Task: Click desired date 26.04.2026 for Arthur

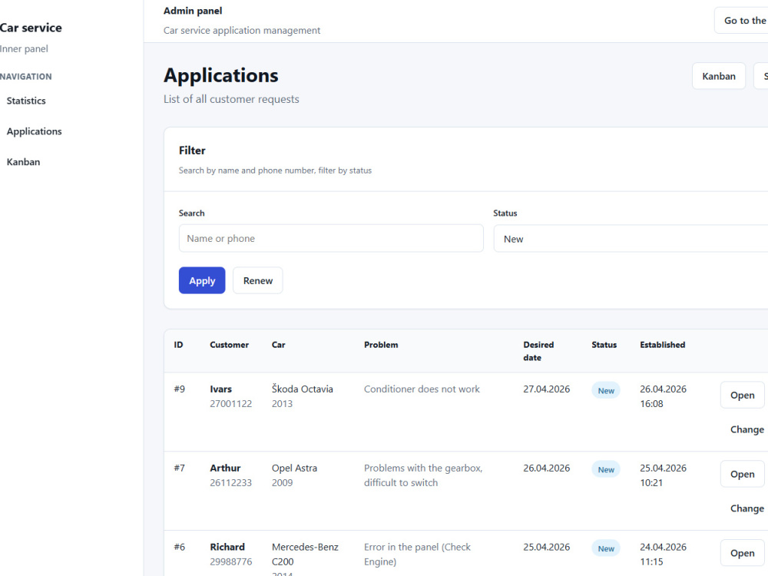Action: click(x=546, y=468)
